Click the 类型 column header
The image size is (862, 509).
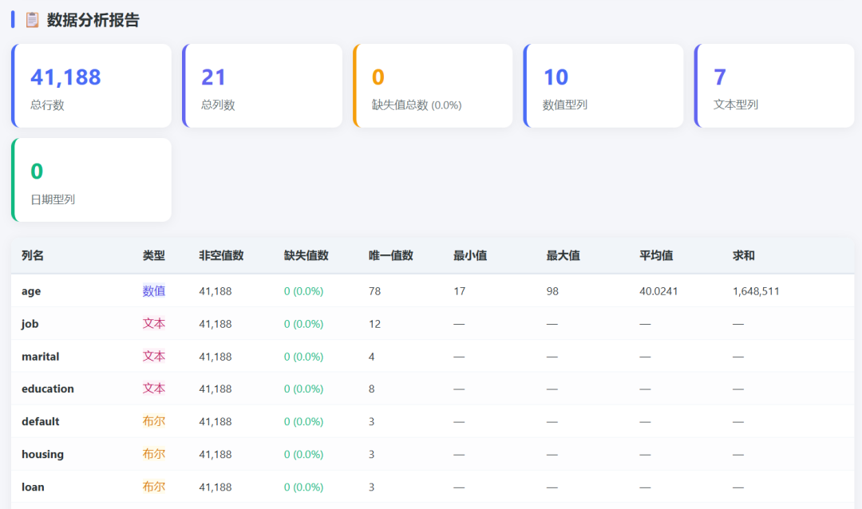(153, 255)
